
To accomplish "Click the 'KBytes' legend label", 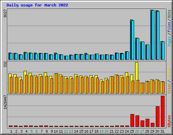I will 169,121.
